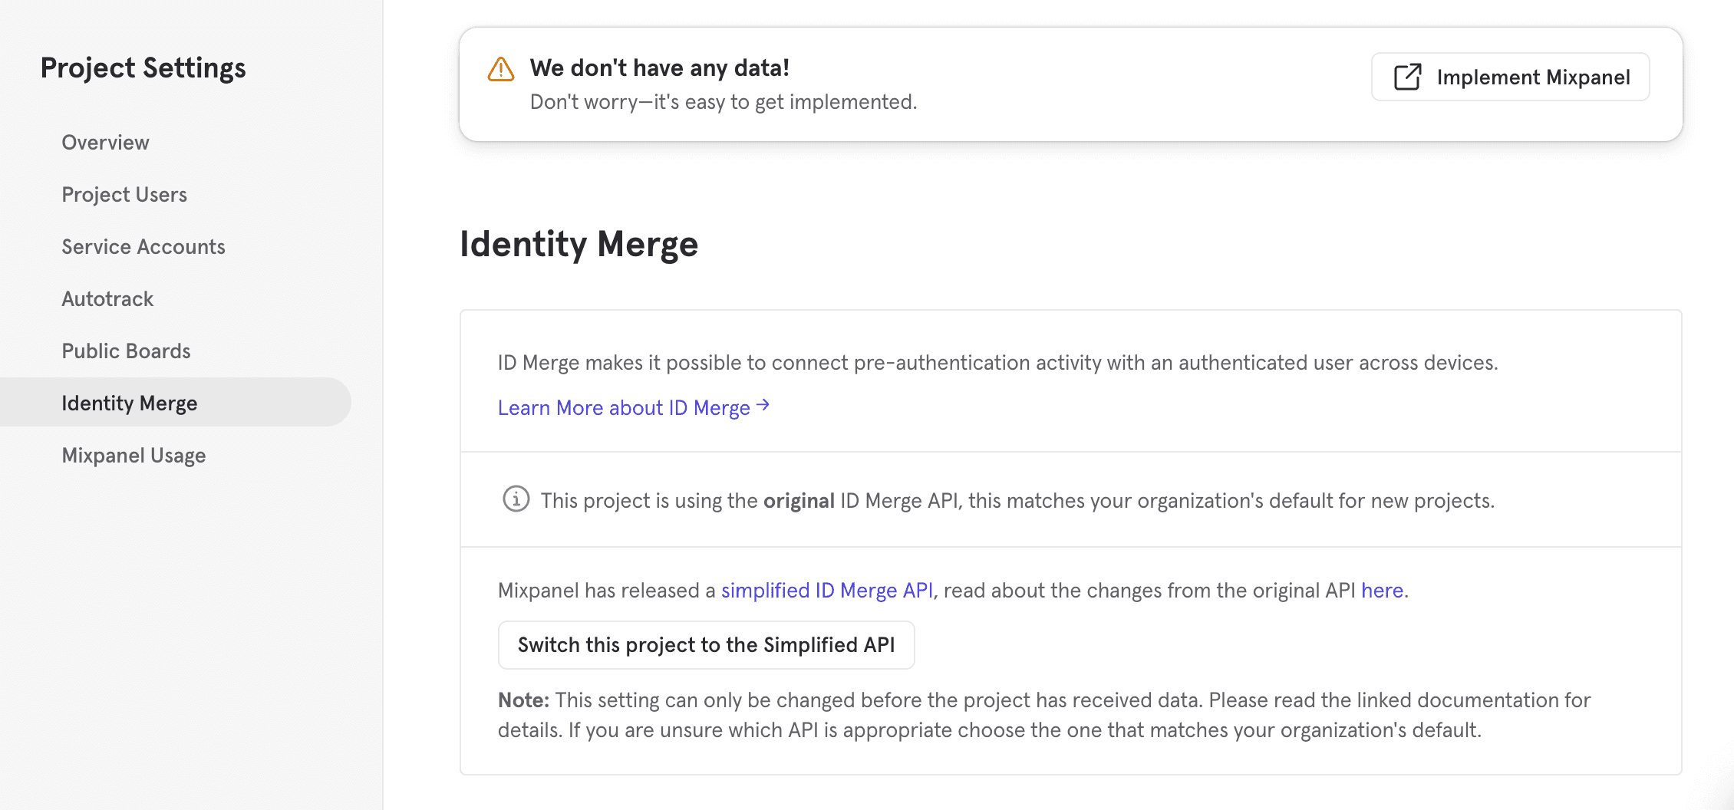Click the info circle icon
This screenshot has height=810, width=1734.
pos(516,499)
